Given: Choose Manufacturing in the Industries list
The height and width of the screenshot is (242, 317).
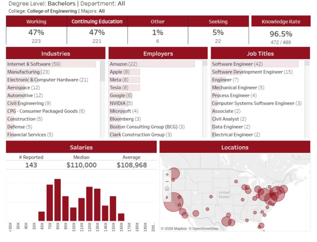Looking at the screenshot, I should click(x=23, y=72).
